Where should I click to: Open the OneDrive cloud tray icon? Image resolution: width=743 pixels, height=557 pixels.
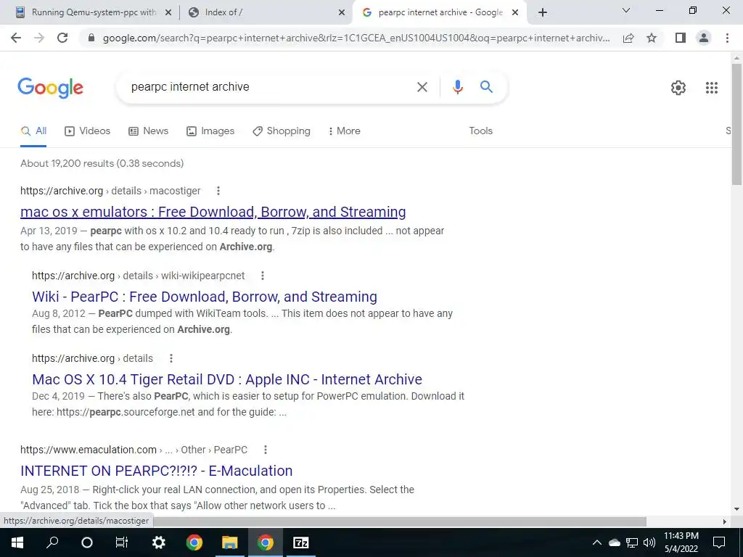[615, 542]
